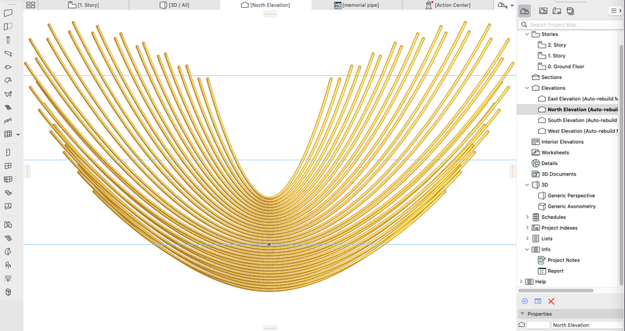Select the Window tool in toolbox

click(8, 166)
